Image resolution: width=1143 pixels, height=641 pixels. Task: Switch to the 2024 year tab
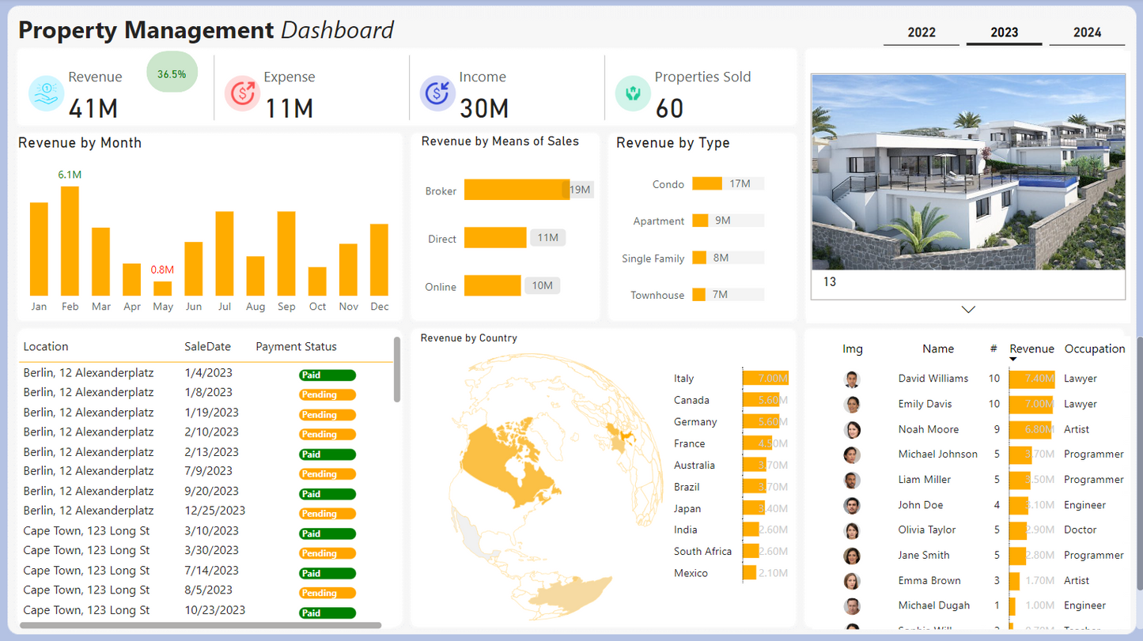coord(1087,32)
